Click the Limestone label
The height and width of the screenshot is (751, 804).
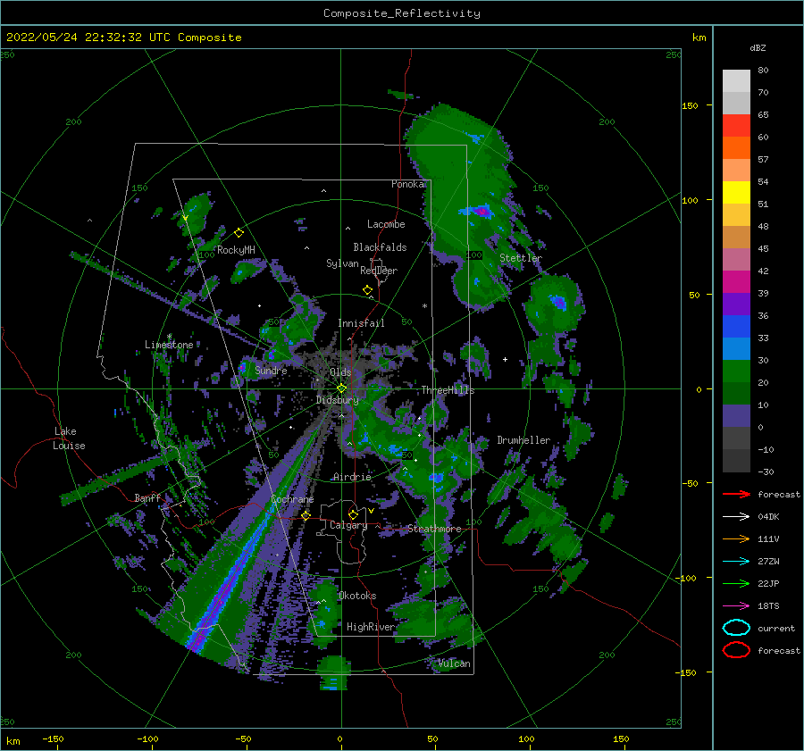click(169, 345)
